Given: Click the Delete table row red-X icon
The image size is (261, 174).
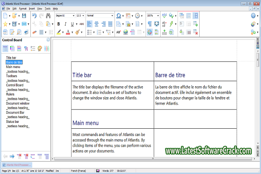Looking at the screenshot, I should [x=195, y=32].
